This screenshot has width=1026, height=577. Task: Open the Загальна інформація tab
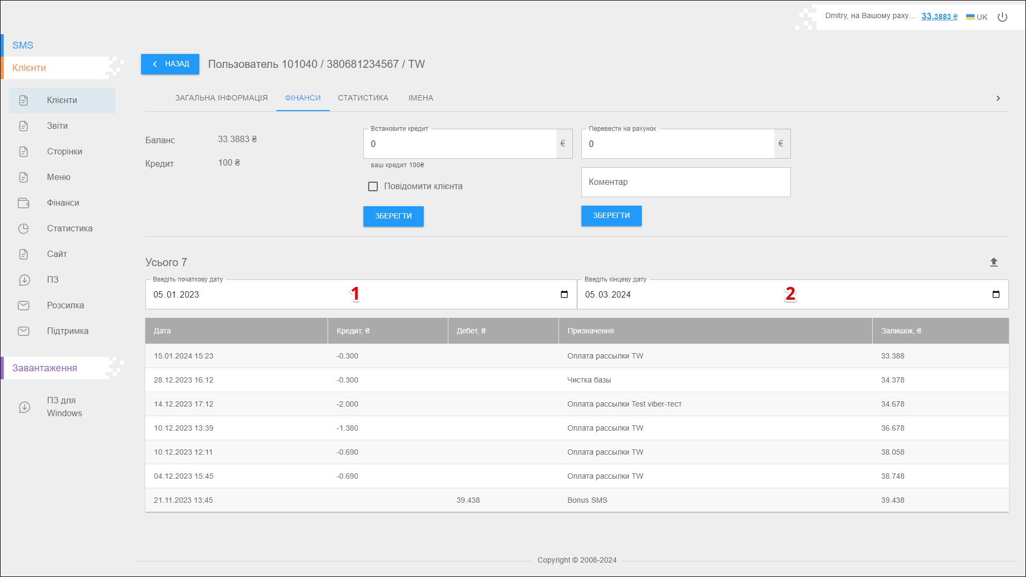221,98
